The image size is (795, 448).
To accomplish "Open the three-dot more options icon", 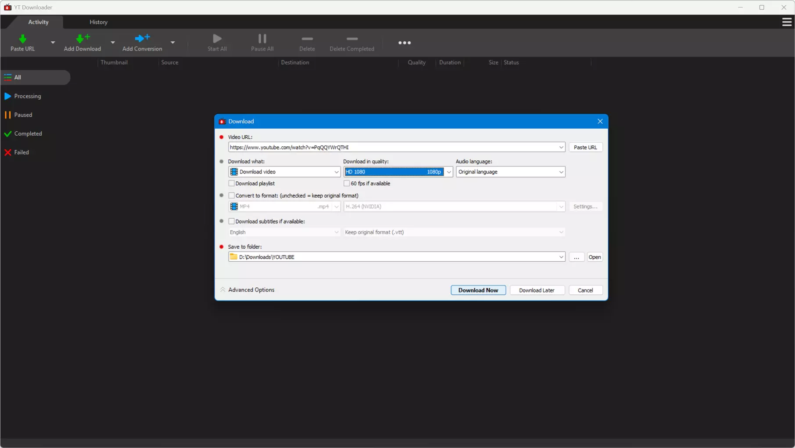I will pos(404,43).
